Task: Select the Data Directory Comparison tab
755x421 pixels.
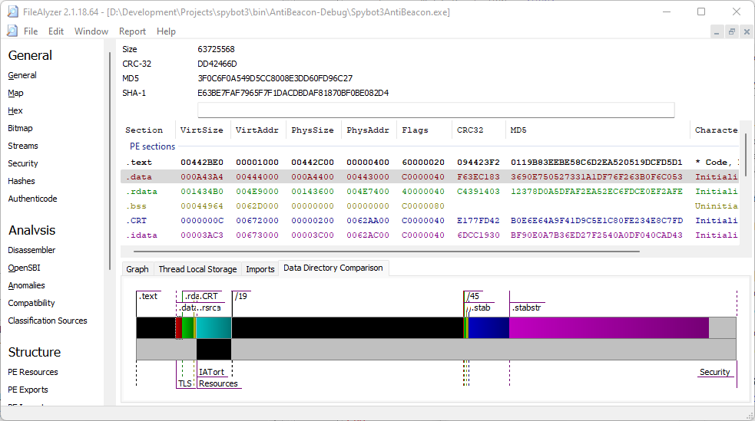Action: click(333, 268)
